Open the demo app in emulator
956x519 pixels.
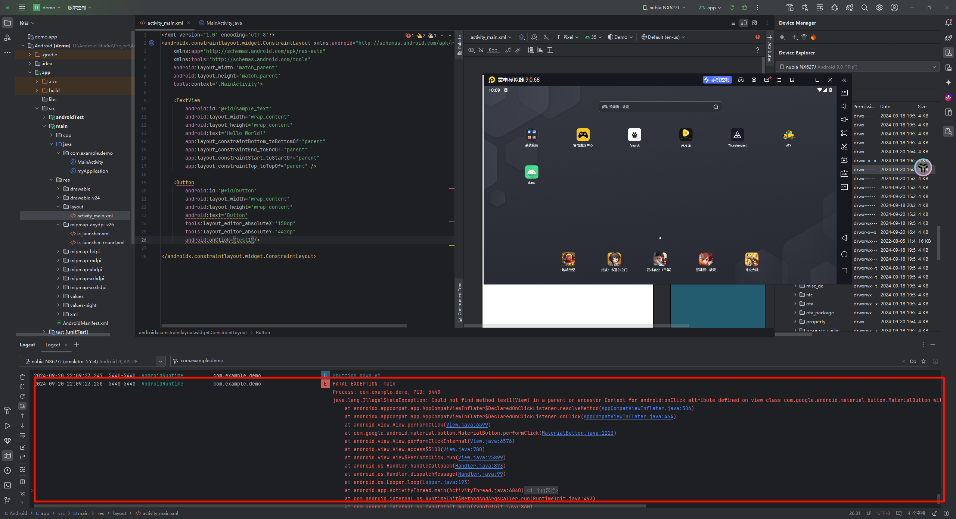pos(531,172)
